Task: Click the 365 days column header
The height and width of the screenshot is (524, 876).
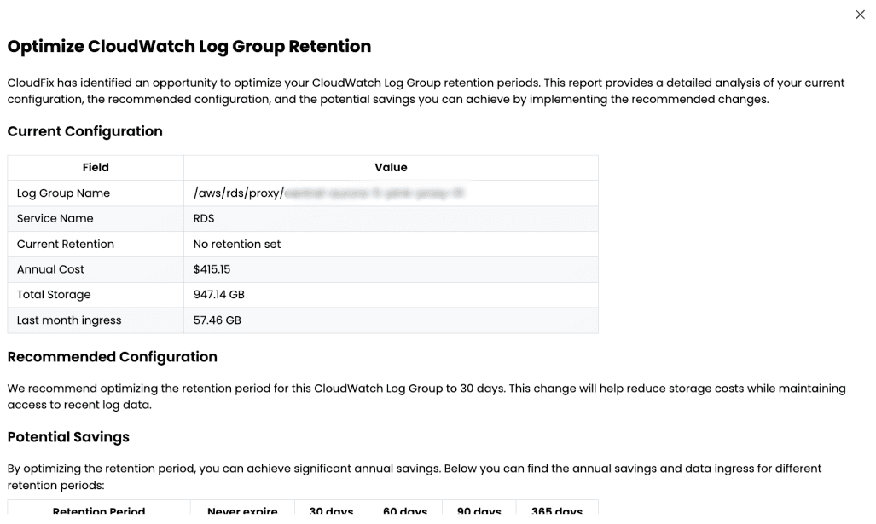Action: tap(557, 510)
